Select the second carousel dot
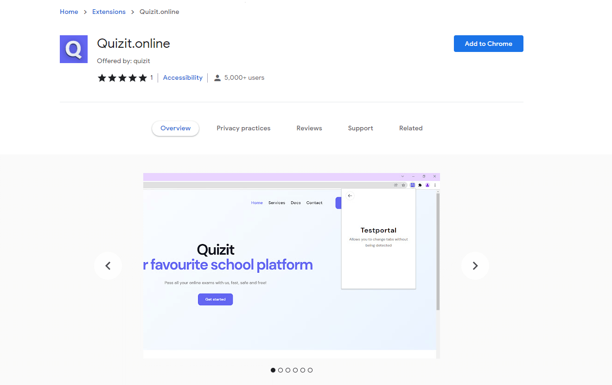 (280, 370)
